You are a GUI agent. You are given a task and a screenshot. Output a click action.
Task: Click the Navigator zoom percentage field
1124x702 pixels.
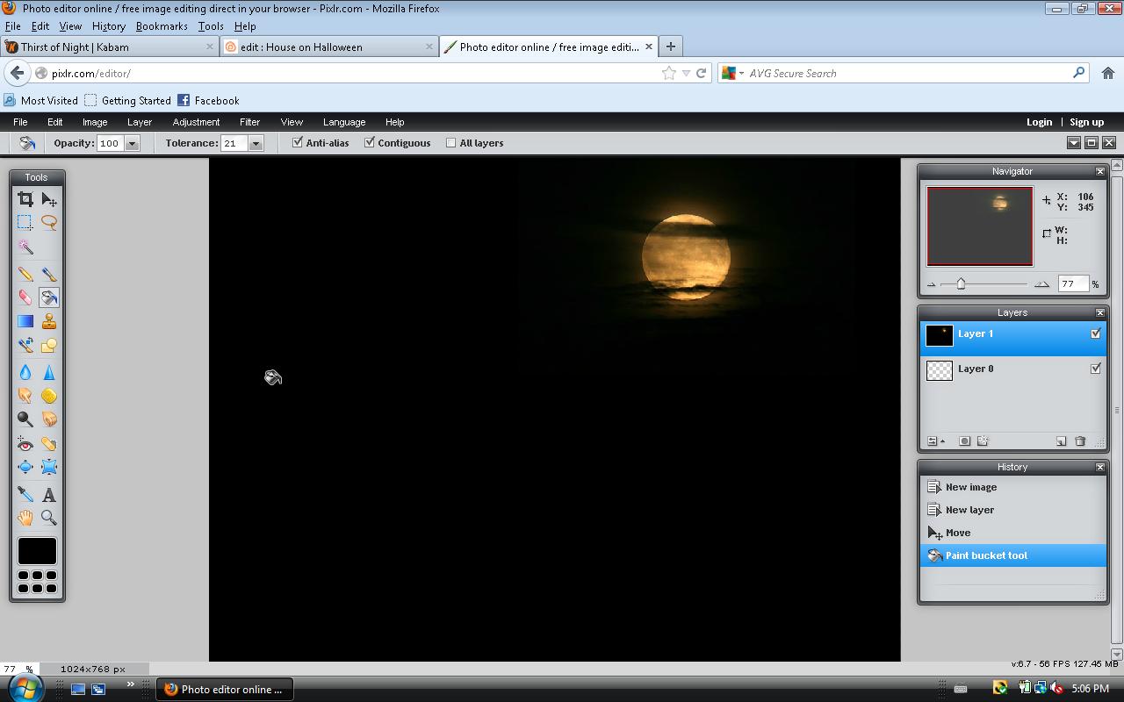(1072, 283)
